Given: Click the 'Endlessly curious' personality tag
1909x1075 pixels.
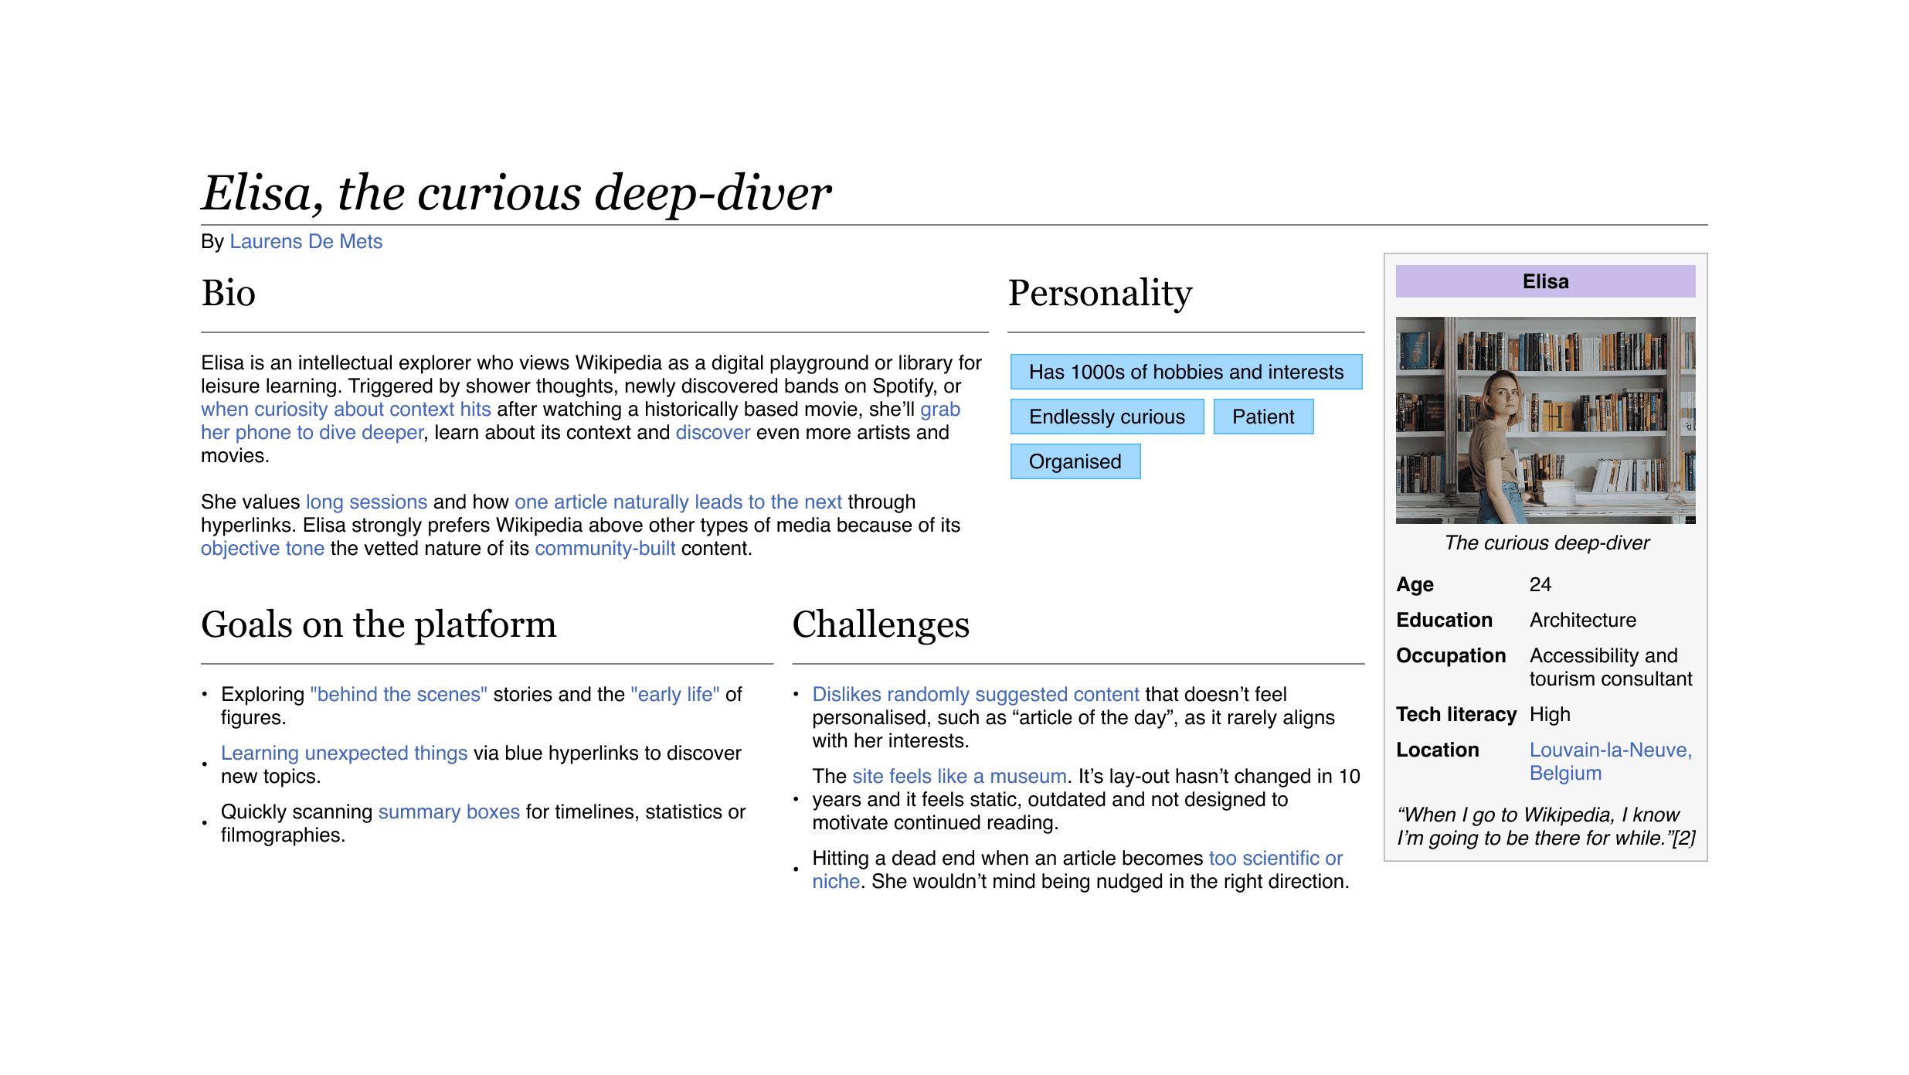Looking at the screenshot, I should pyautogui.click(x=1106, y=417).
